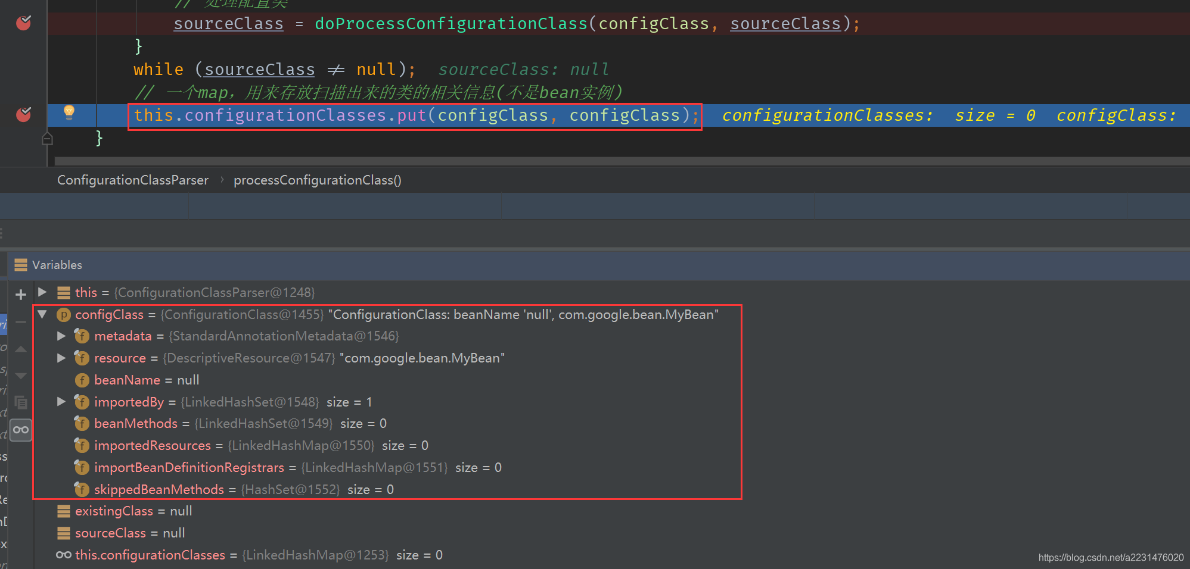
Task: Select the configClass parameter row
Action: tap(387, 314)
